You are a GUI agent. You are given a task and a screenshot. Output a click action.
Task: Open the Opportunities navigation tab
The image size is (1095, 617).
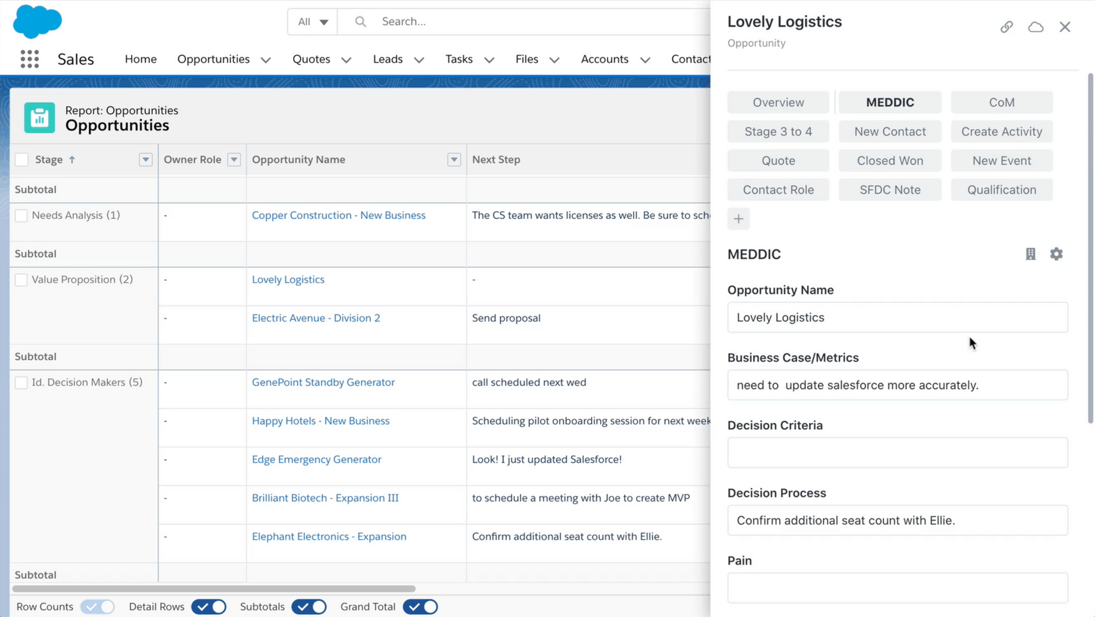click(x=214, y=59)
